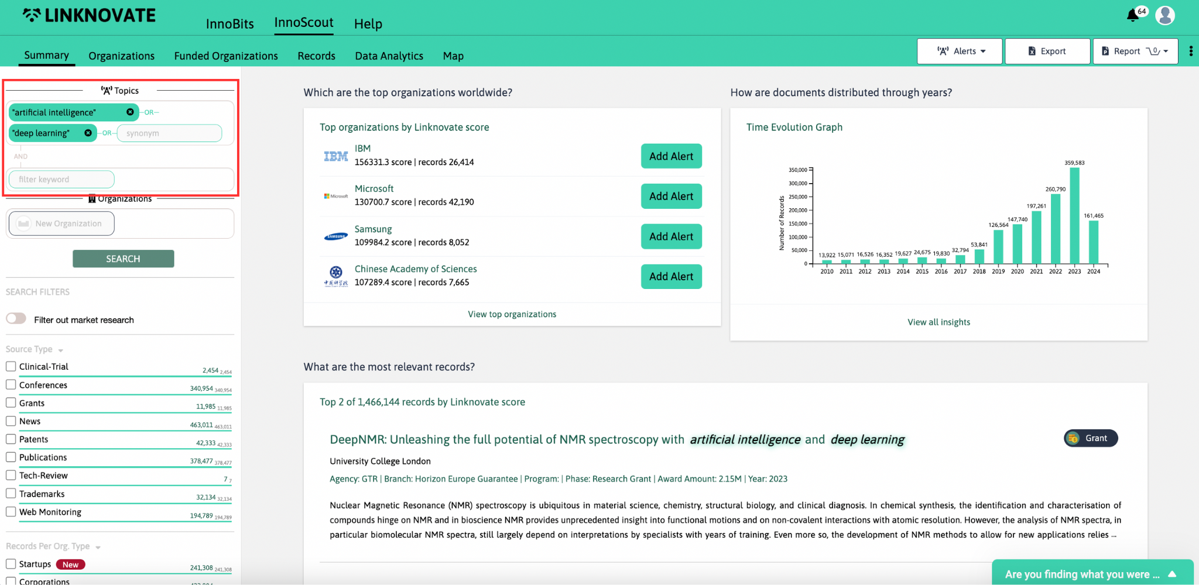
Task: Remove the "artificial intelligence" topic chip
Action: [130, 112]
